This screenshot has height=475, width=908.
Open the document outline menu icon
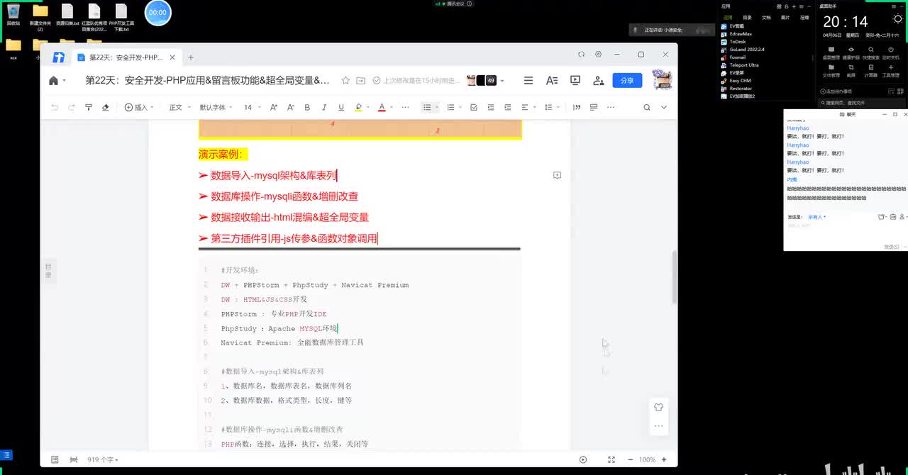(528, 81)
